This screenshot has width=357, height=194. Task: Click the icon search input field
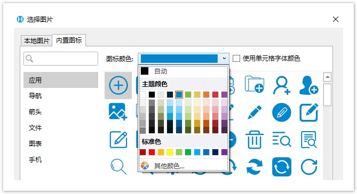tap(61, 59)
